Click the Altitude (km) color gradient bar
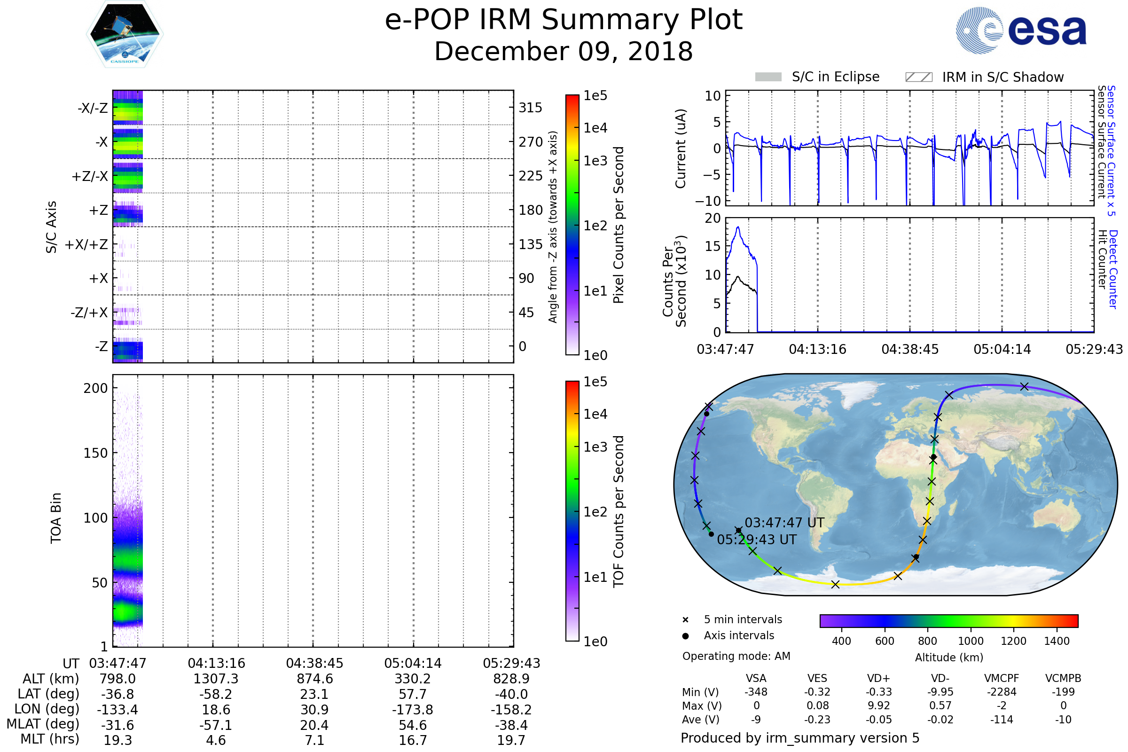The width and height of the screenshot is (1128, 752). [948, 620]
